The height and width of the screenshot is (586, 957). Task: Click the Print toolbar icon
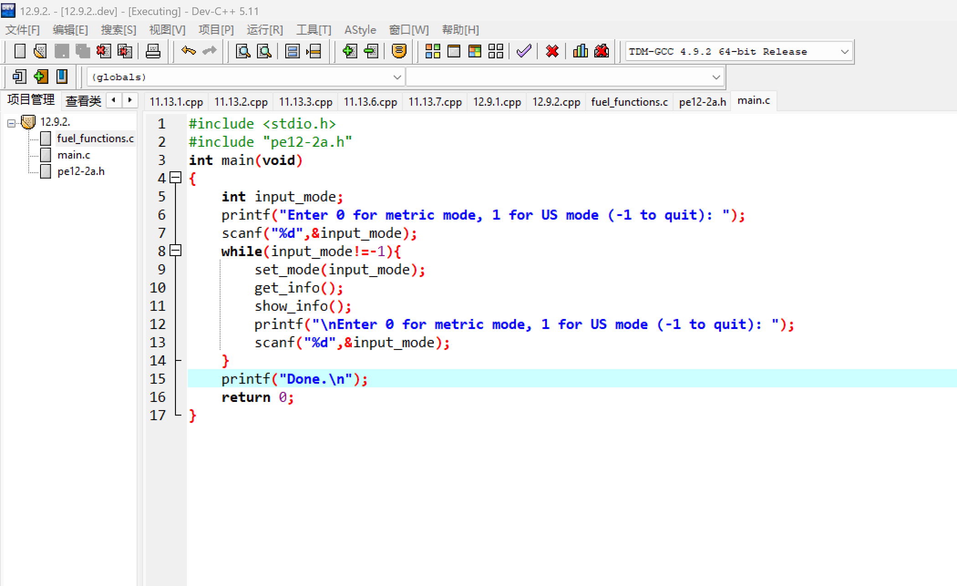click(x=153, y=51)
